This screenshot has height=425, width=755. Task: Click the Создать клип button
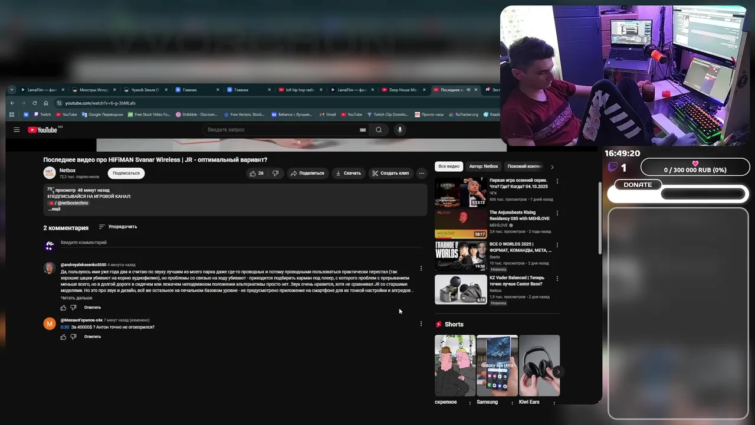(x=390, y=173)
